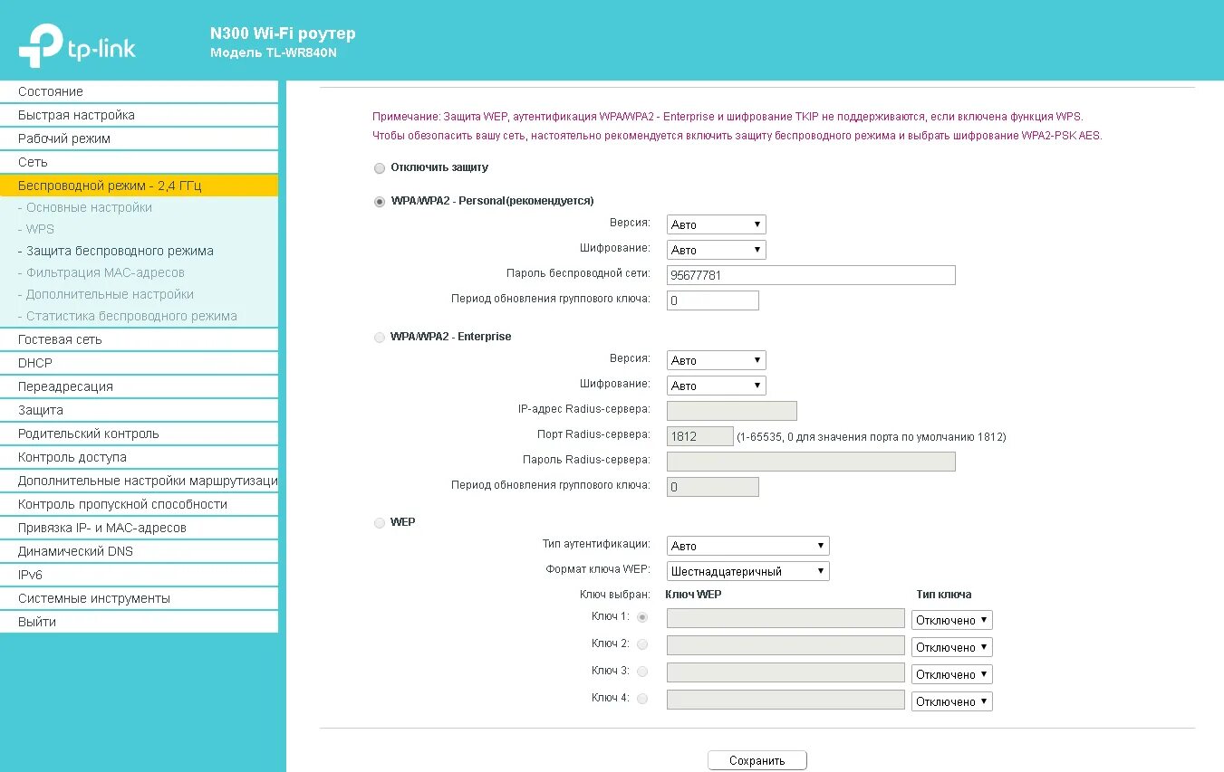Open DHCP menu item

[x=139, y=363]
